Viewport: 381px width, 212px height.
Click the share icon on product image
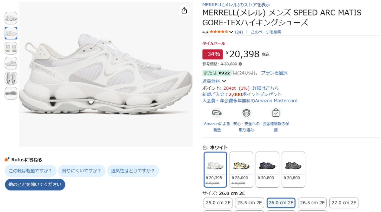[x=184, y=10]
